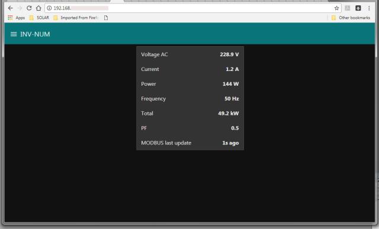
Task: Click the MODBUS last update row
Action: point(190,143)
